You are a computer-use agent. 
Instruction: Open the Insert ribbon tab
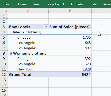tap(37, 4)
